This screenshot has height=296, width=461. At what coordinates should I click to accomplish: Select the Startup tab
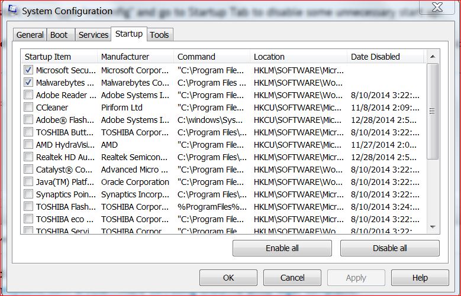[x=129, y=34]
